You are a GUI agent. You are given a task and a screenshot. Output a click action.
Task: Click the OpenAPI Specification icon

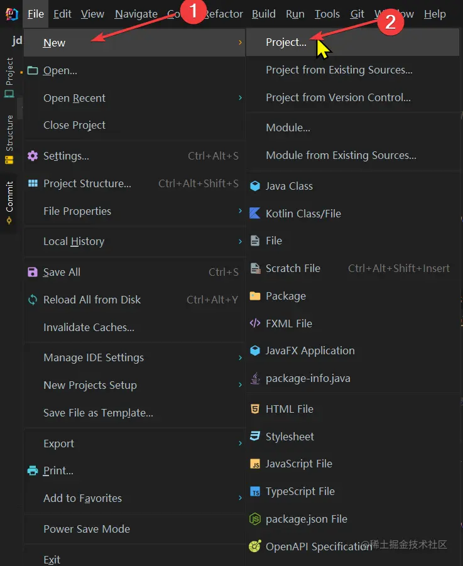pos(255,546)
